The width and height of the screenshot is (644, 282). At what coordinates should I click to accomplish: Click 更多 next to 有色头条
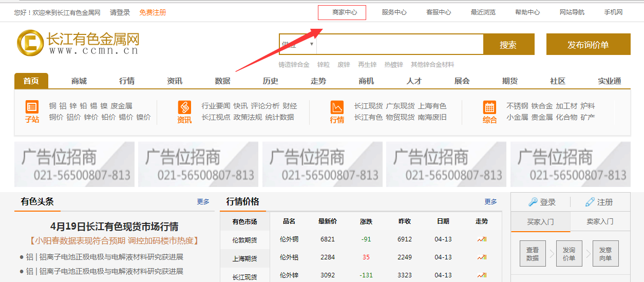click(x=203, y=202)
